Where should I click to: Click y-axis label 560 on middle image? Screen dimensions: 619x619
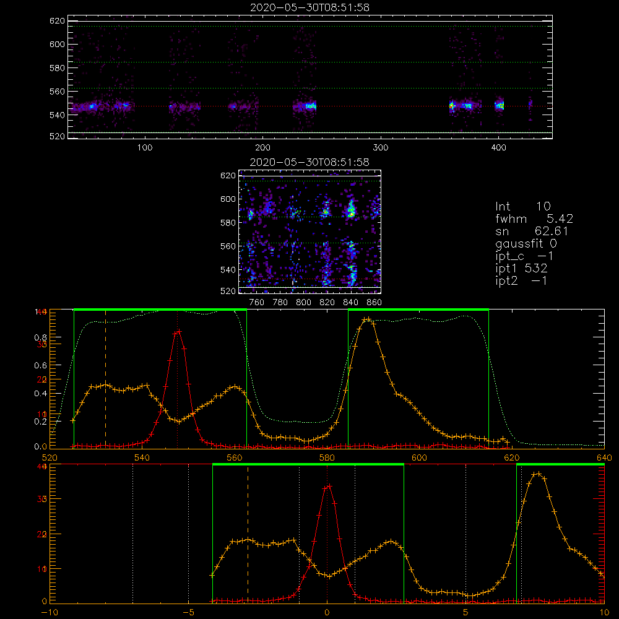click(x=228, y=246)
